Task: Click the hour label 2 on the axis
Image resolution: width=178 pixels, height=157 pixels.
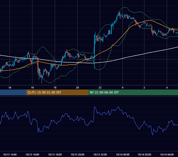Action: [144, 88]
